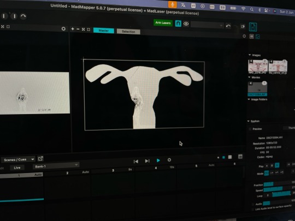The height and width of the screenshot is (221, 295).
Task: Click the record circle in cue transport
Action: (x=169, y=160)
